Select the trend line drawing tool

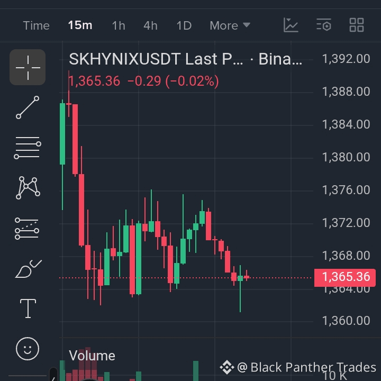click(28, 107)
